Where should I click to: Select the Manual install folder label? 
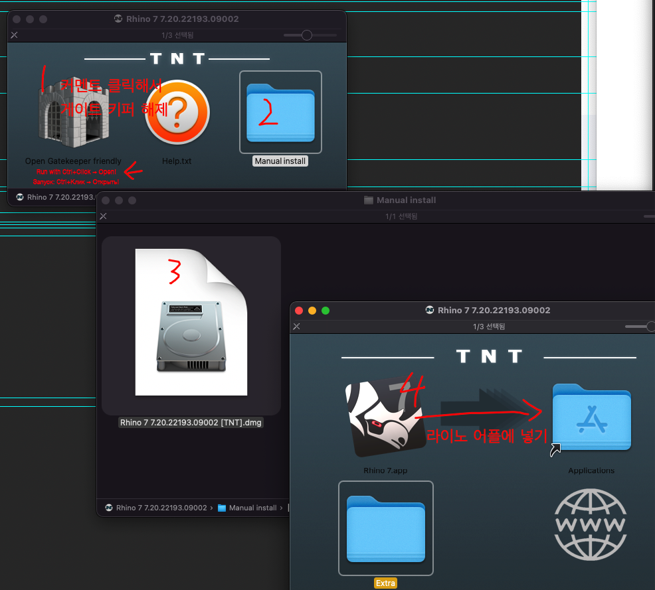280,161
